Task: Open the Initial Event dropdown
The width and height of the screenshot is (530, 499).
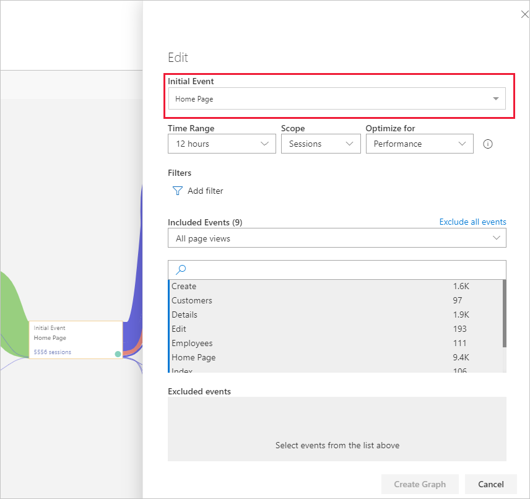Action: tap(337, 98)
